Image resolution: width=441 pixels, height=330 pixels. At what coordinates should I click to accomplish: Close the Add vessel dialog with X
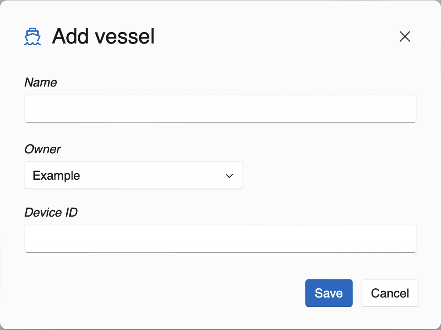point(405,36)
